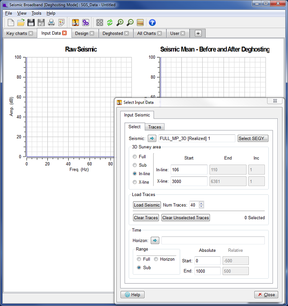Close the User tab with its x

point(183,33)
